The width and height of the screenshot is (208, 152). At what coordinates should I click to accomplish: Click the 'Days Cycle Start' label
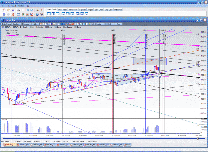coord(12,30)
